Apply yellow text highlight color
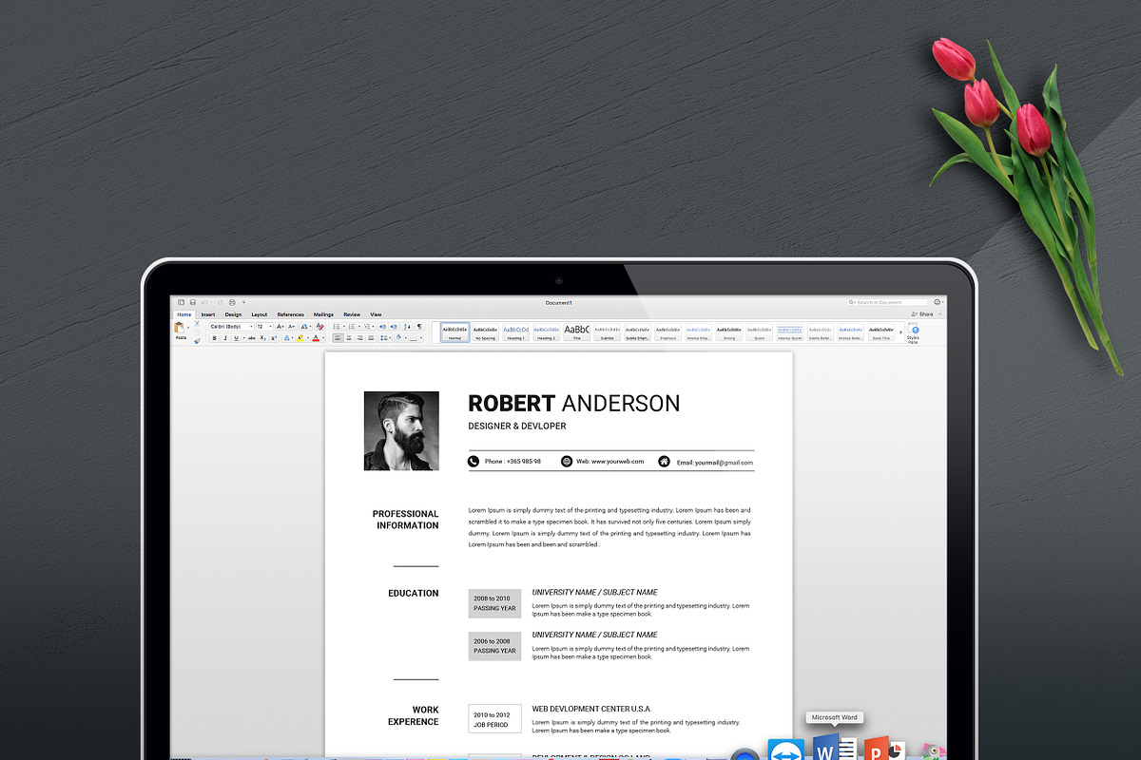Viewport: 1141px width, 760px height. 300,338
